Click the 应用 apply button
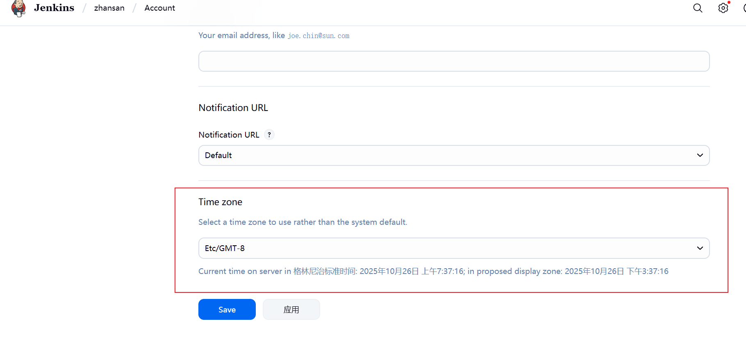This screenshot has height=353, width=746. 291,310
